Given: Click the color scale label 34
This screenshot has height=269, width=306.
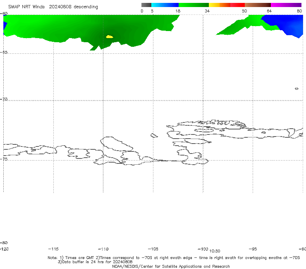Looking at the screenshot, I should (207, 11).
